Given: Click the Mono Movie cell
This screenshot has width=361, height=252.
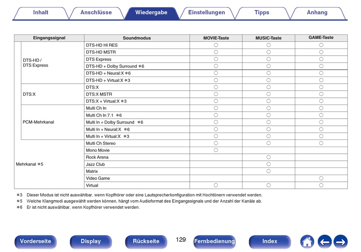Looking at the screenshot, I should pyautogui.click(x=137, y=150).
